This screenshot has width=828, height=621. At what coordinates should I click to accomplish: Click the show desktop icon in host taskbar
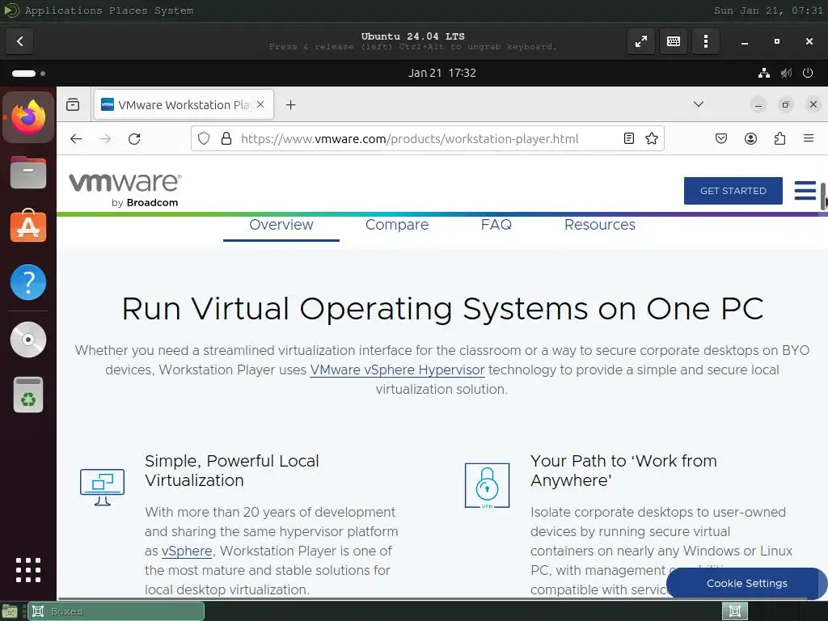click(9, 612)
